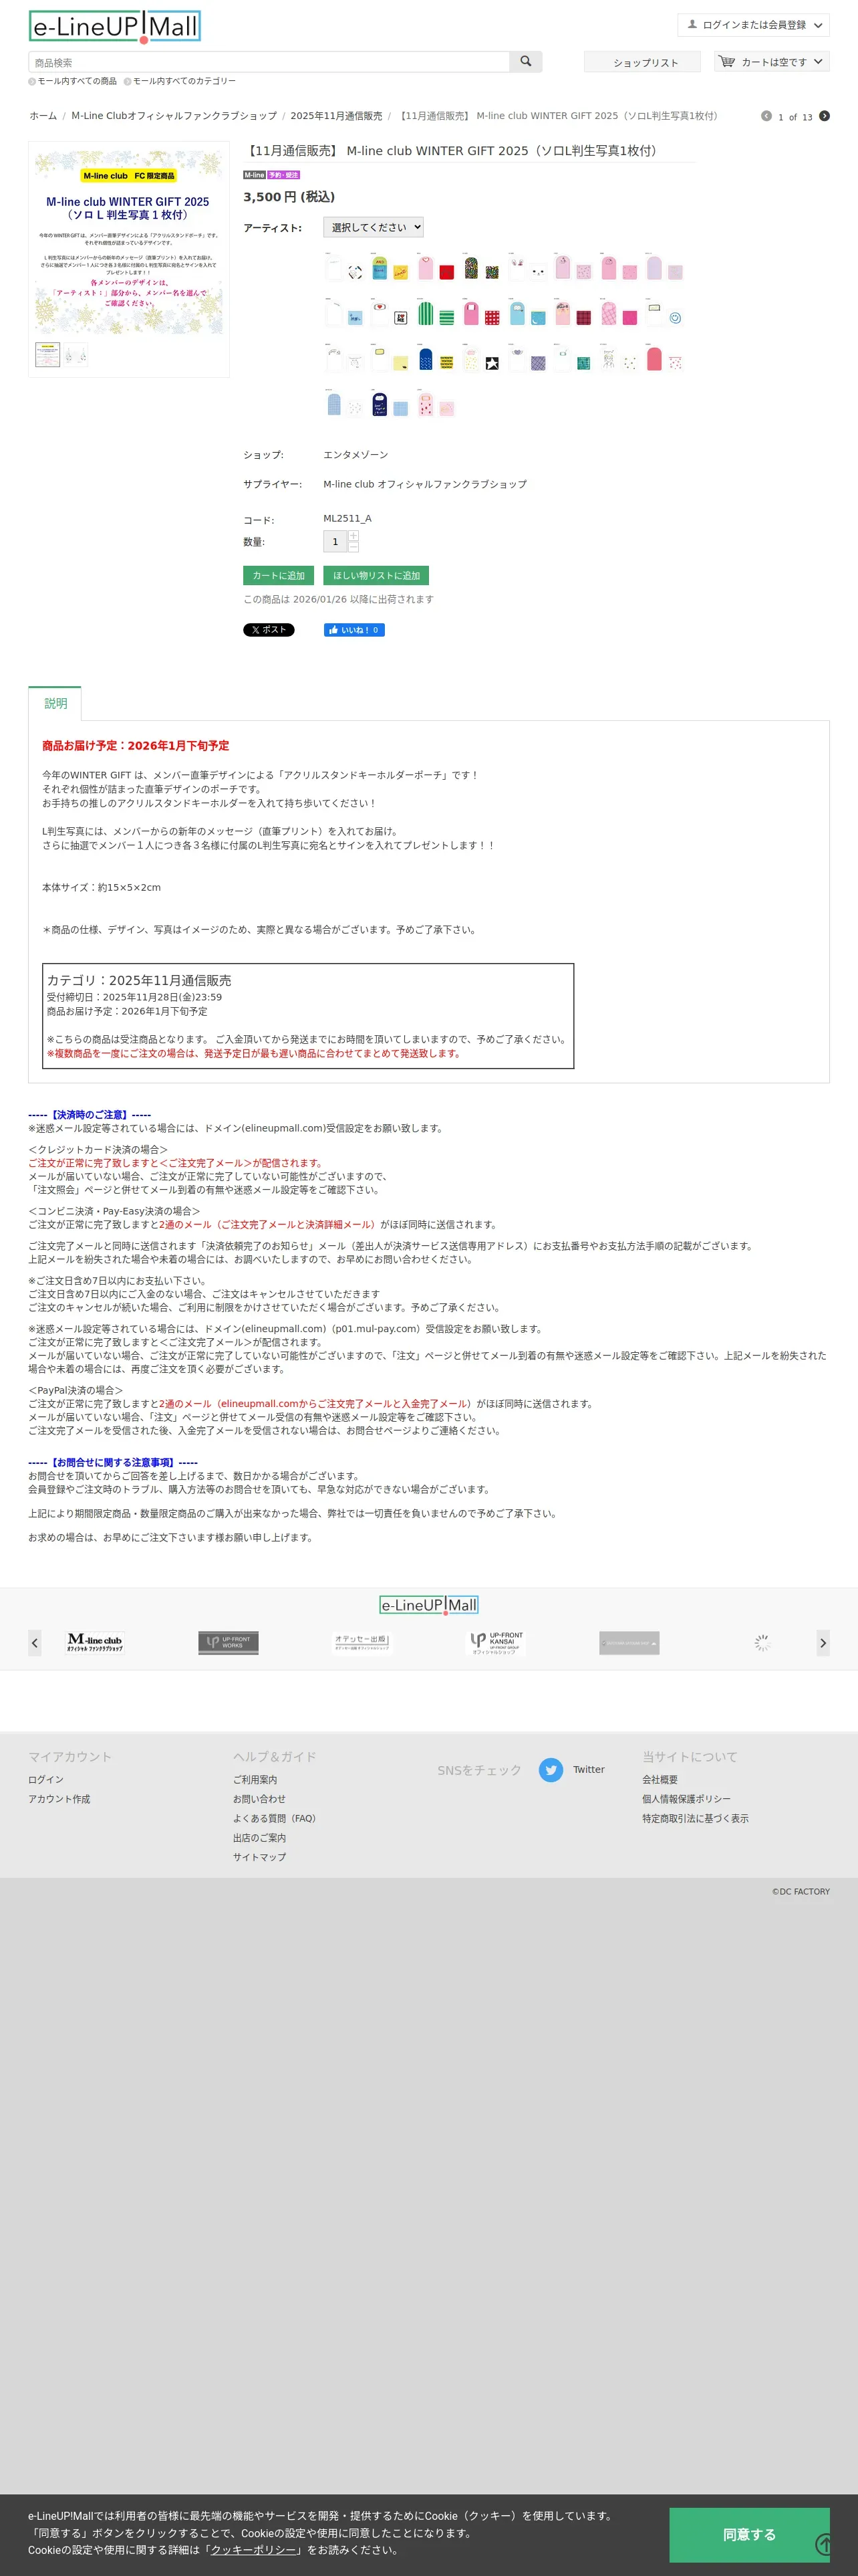The height and width of the screenshot is (2576, 858).
Task: Open the Twitter text link
Action: pos(588,1770)
